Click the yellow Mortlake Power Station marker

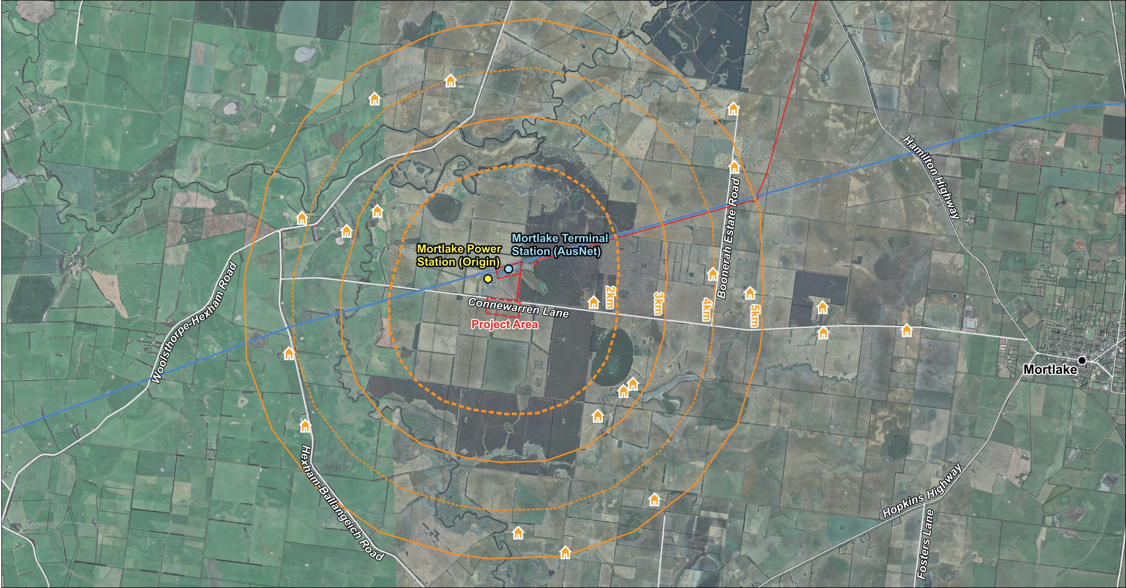[x=488, y=278]
